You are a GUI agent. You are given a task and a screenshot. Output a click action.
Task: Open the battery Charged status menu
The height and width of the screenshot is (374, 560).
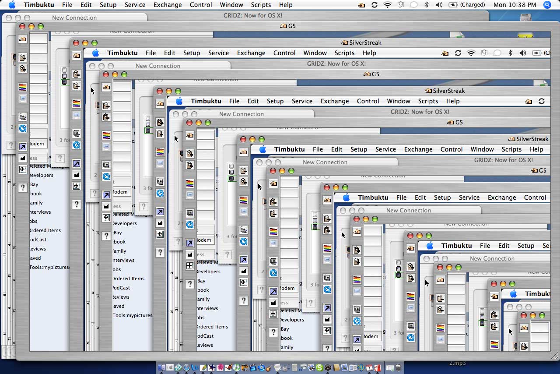coord(467,5)
